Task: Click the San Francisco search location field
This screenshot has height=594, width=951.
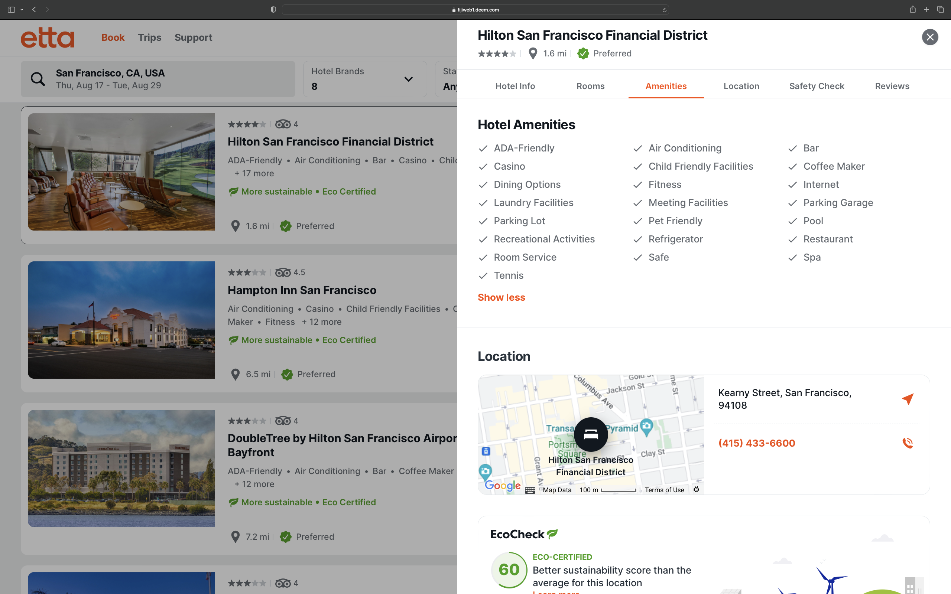Action: [x=158, y=79]
